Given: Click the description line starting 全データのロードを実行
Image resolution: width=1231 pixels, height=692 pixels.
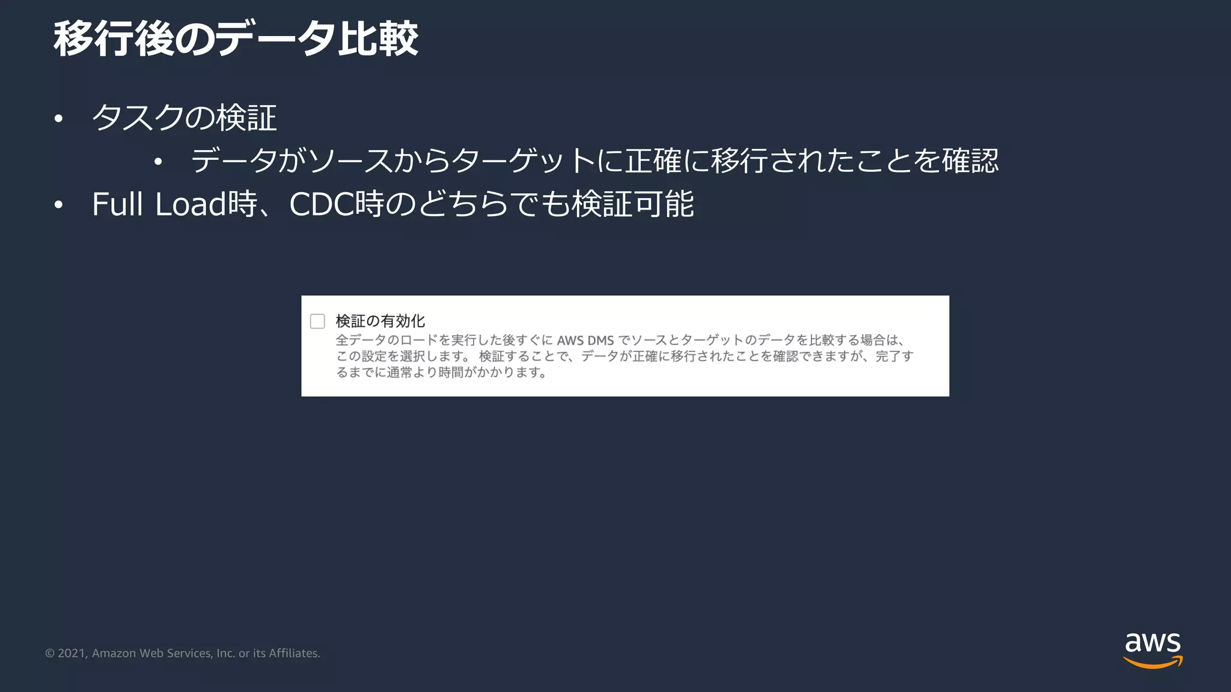Looking at the screenshot, I should coord(620,340).
